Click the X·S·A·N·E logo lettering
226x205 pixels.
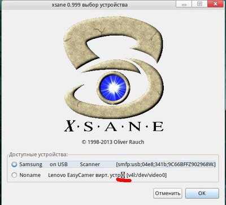114,126
